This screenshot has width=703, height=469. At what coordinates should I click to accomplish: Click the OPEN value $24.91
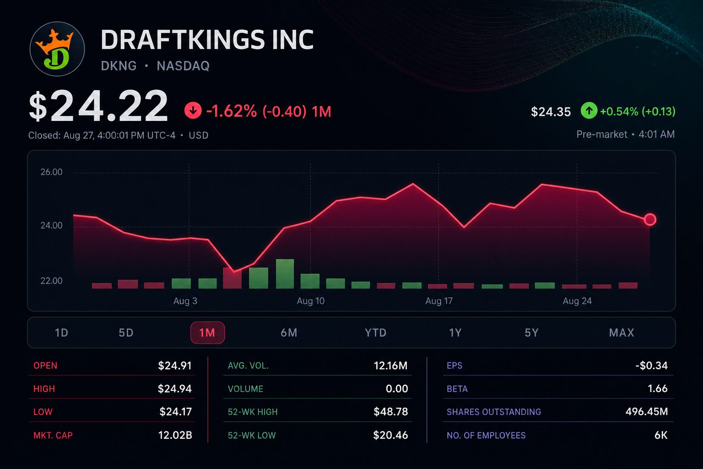tap(175, 365)
